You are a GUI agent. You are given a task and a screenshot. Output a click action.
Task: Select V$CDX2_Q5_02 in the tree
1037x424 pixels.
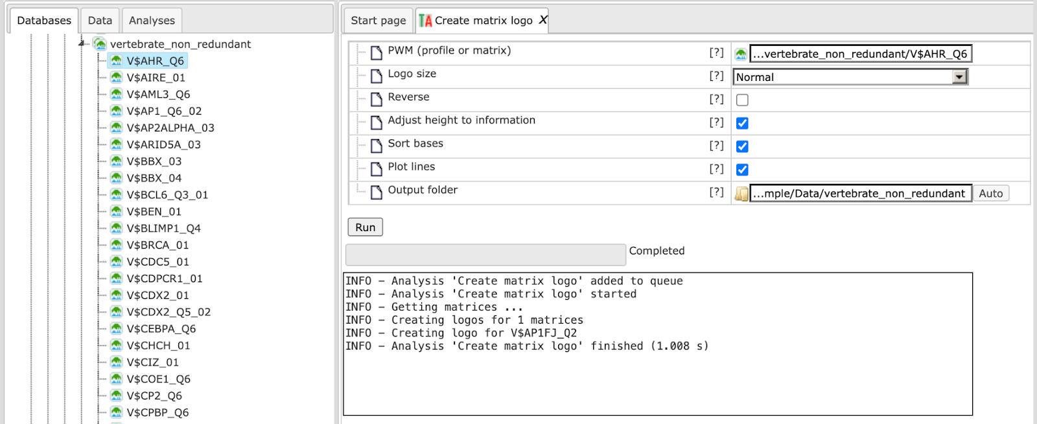click(x=169, y=312)
